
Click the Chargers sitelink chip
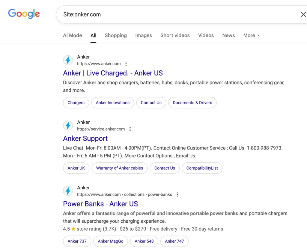pos(76,102)
